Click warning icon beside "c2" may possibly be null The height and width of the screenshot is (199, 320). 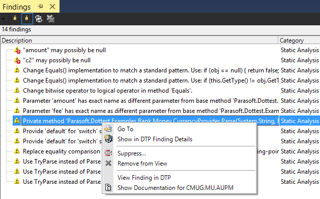[x=17, y=60]
